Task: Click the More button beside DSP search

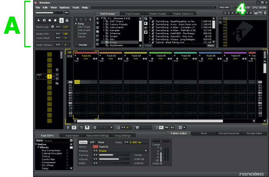Action: click(x=39, y=141)
